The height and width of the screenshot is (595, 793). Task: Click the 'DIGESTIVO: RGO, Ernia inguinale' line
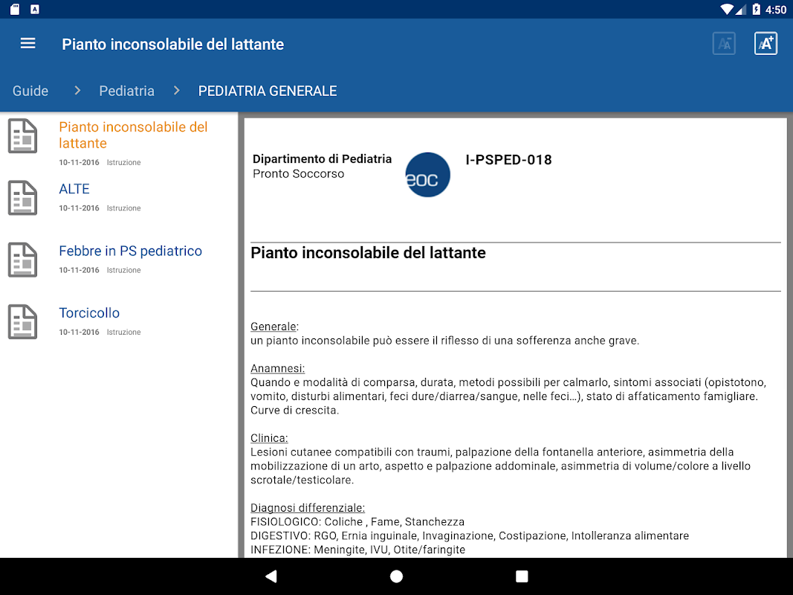[470, 535]
